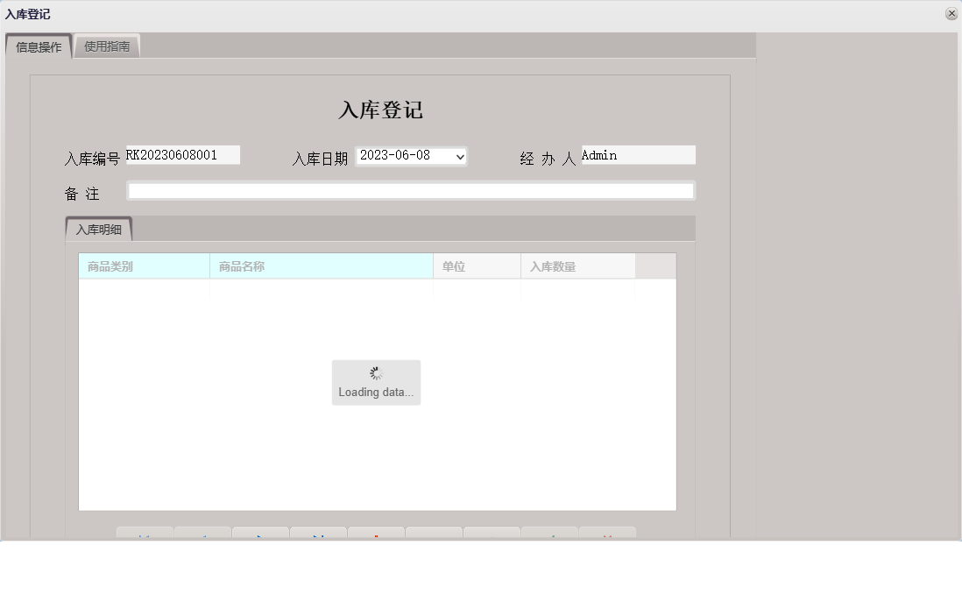Click the 入库明细 tab

pyautogui.click(x=99, y=230)
